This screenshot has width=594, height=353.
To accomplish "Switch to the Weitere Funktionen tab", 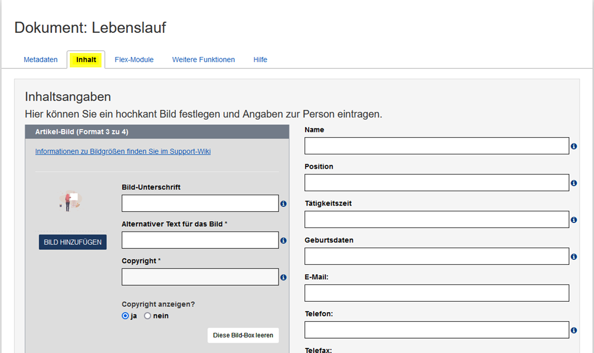I will click(203, 59).
